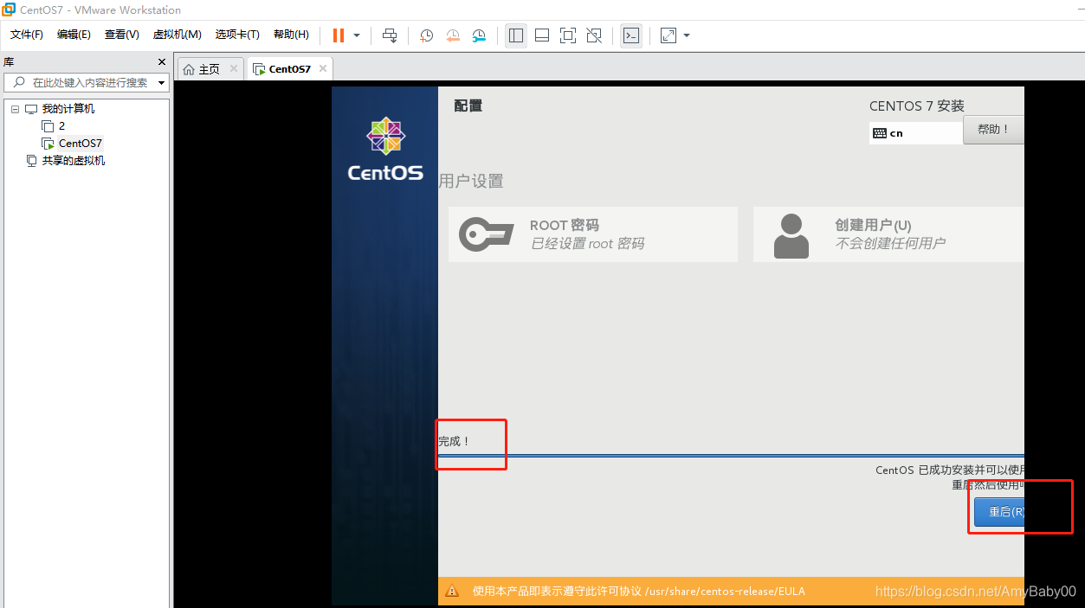
Task: Close the 主页 tab
Action: pyautogui.click(x=234, y=69)
